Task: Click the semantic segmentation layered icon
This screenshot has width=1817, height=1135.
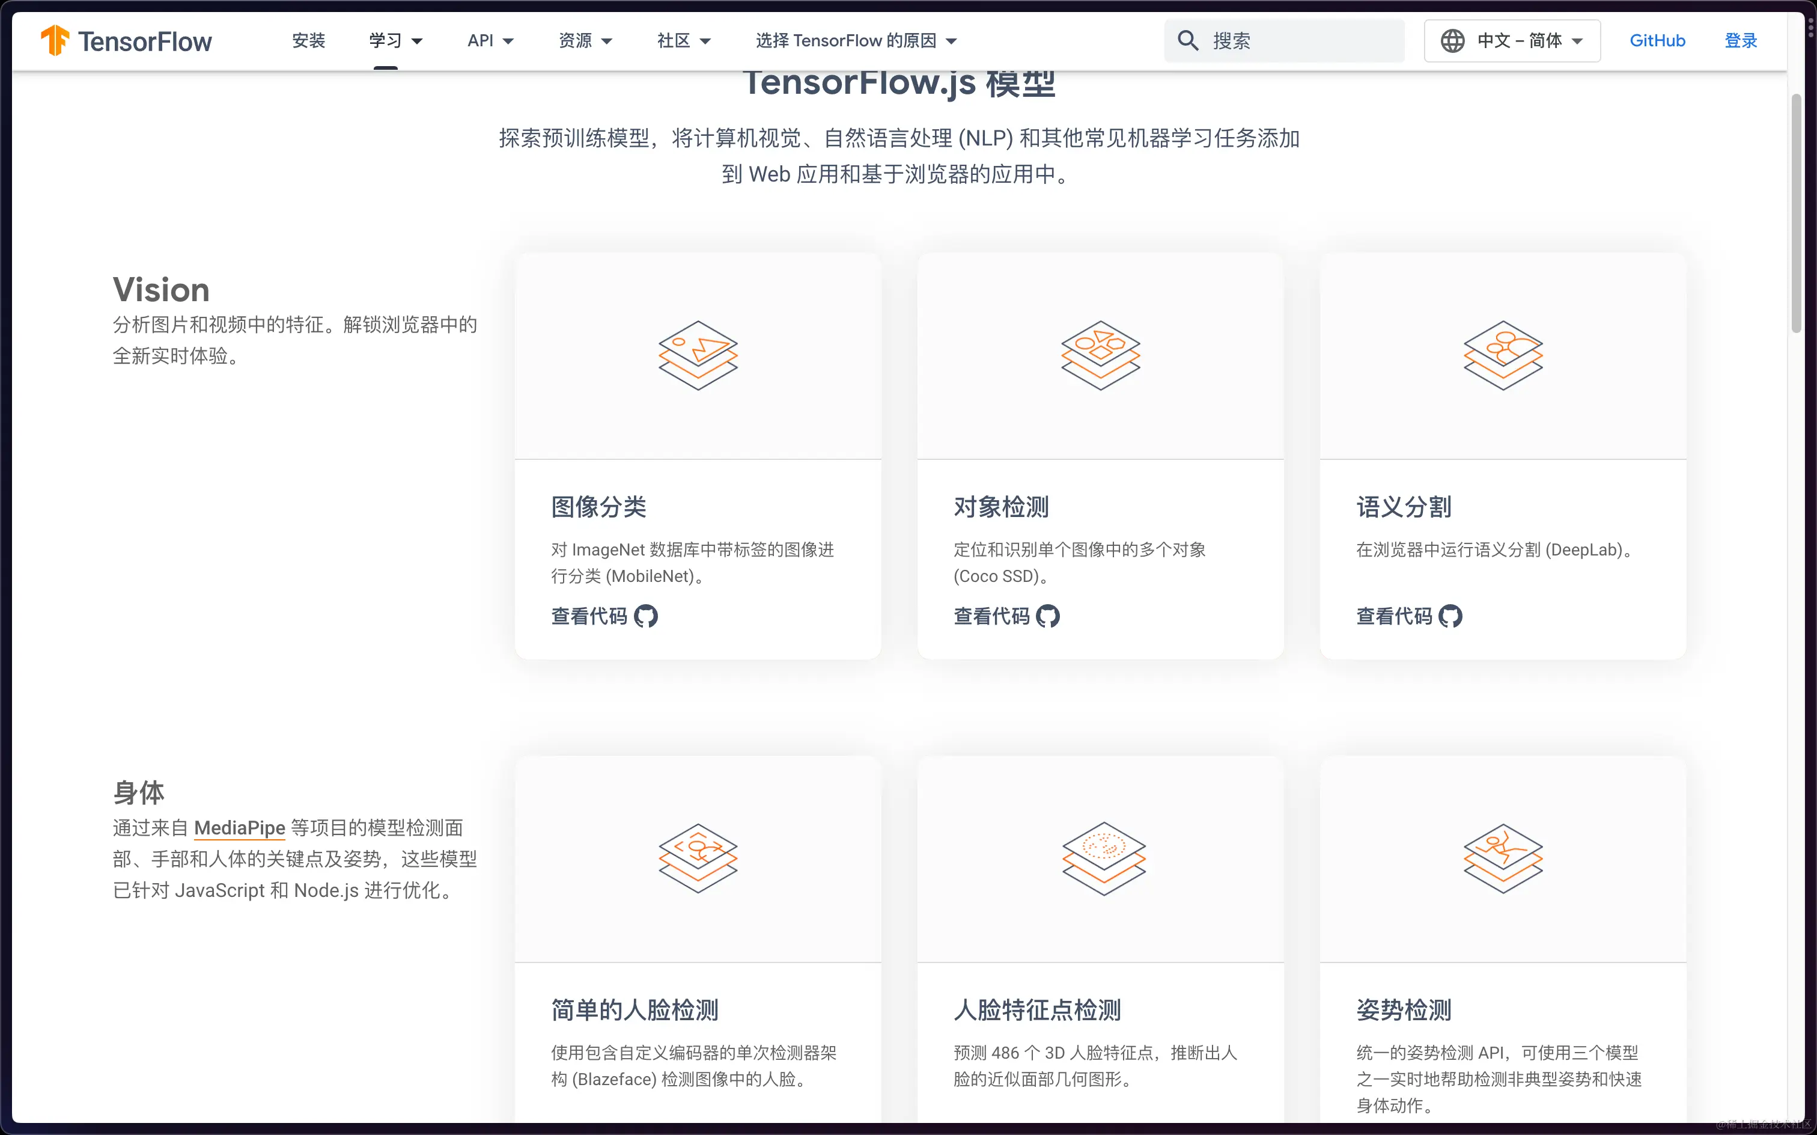Action: click(1503, 355)
